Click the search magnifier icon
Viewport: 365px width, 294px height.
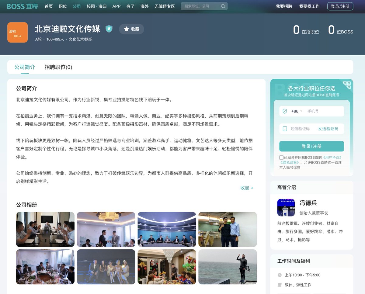pyautogui.click(x=223, y=6)
